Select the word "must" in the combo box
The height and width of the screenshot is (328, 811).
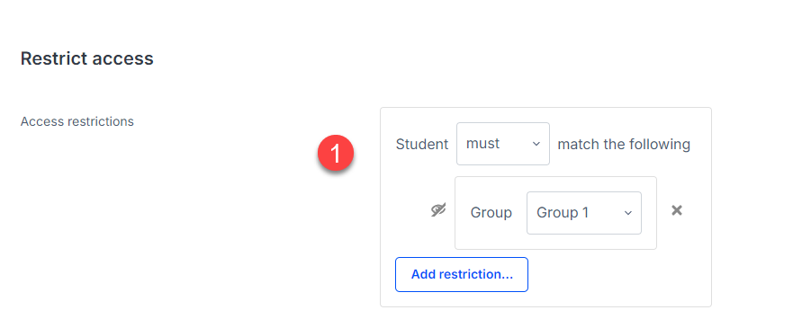coord(482,144)
